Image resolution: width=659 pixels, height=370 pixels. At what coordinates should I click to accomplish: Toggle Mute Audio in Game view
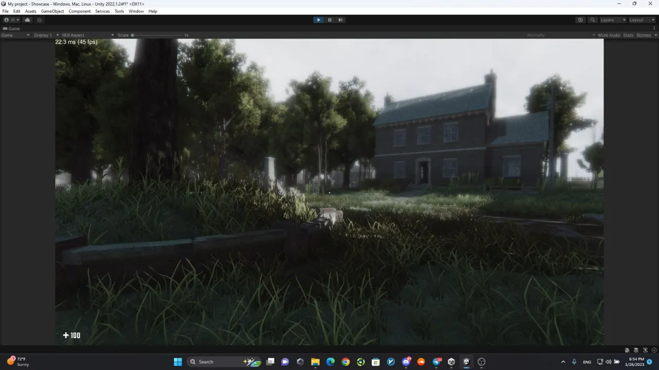tap(609, 35)
